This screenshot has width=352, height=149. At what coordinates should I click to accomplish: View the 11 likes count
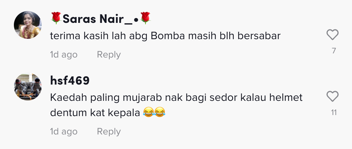334,113
